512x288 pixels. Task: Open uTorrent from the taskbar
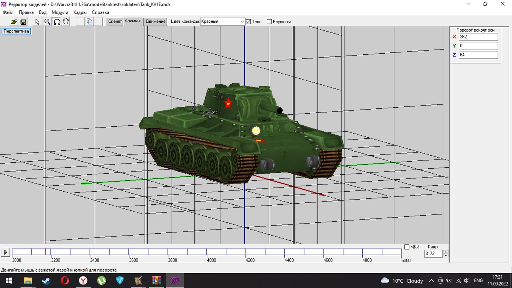pos(101,280)
